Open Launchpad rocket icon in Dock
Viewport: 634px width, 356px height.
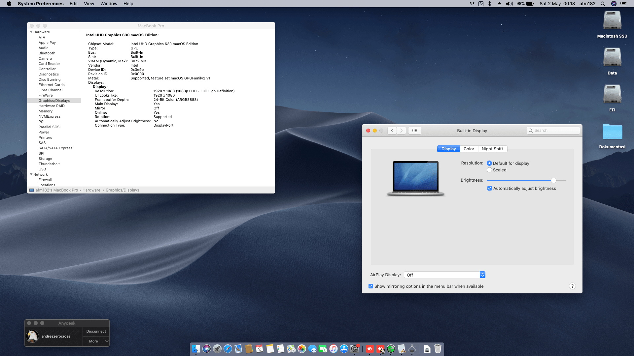[x=217, y=349]
